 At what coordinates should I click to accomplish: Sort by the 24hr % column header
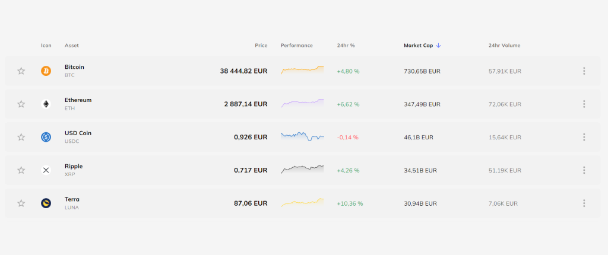coord(346,45)
